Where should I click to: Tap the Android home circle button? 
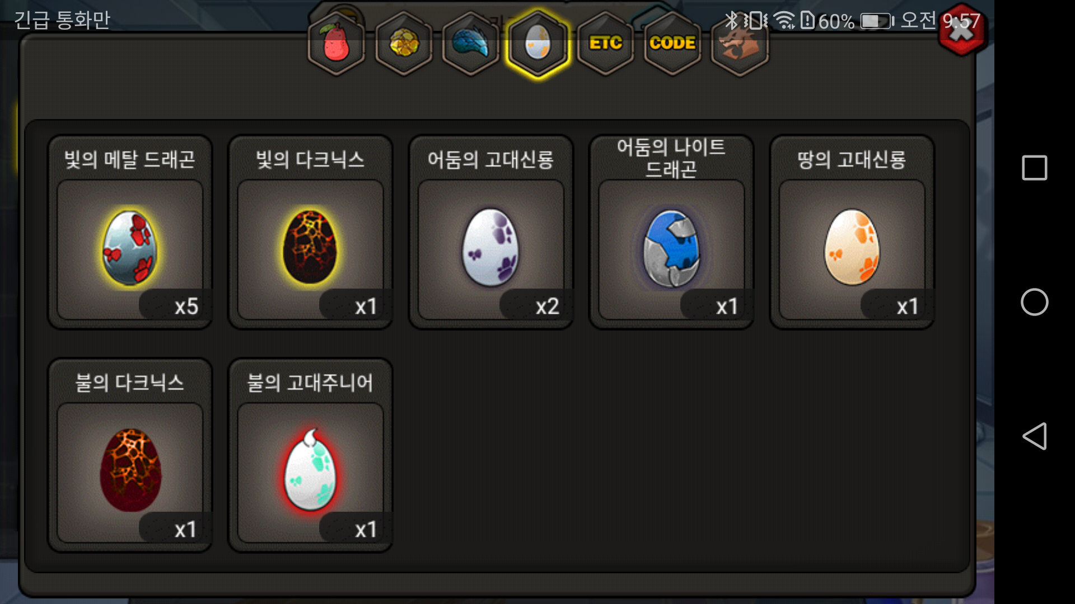pos(1035,302)
